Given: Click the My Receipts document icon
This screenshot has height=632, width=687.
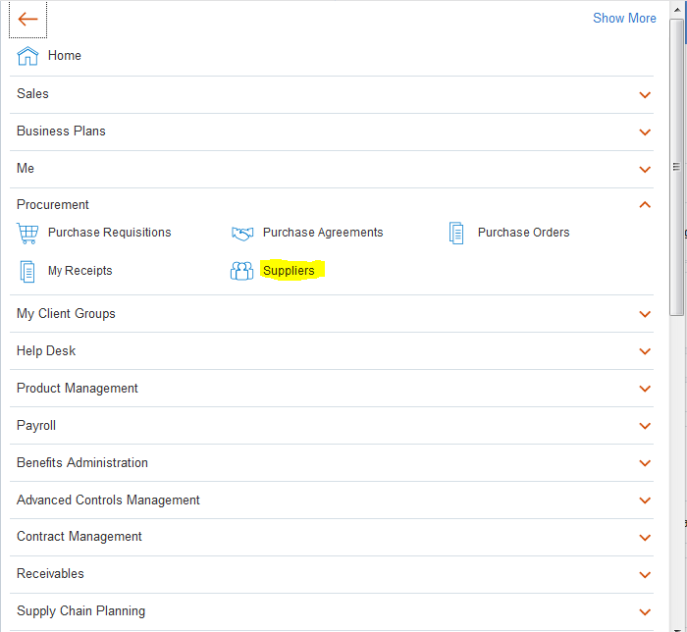Looking at the screenshot, I should (x=27, y=271).
